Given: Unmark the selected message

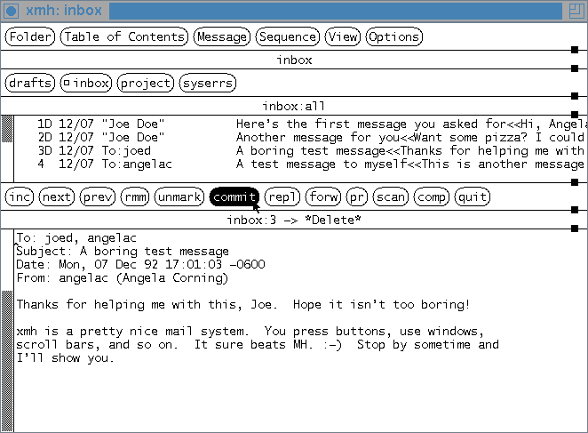Looking at the screenshot, I should 179,196.
